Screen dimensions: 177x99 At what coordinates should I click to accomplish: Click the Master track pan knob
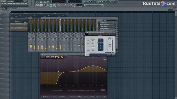click(30, 33)
